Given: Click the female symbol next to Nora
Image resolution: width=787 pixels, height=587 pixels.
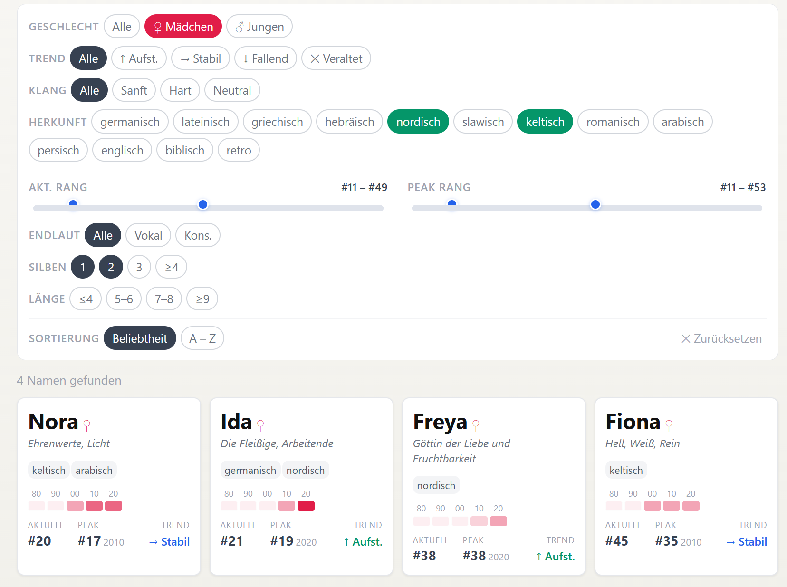Looking at the screenshot, I should coord(86,425).
